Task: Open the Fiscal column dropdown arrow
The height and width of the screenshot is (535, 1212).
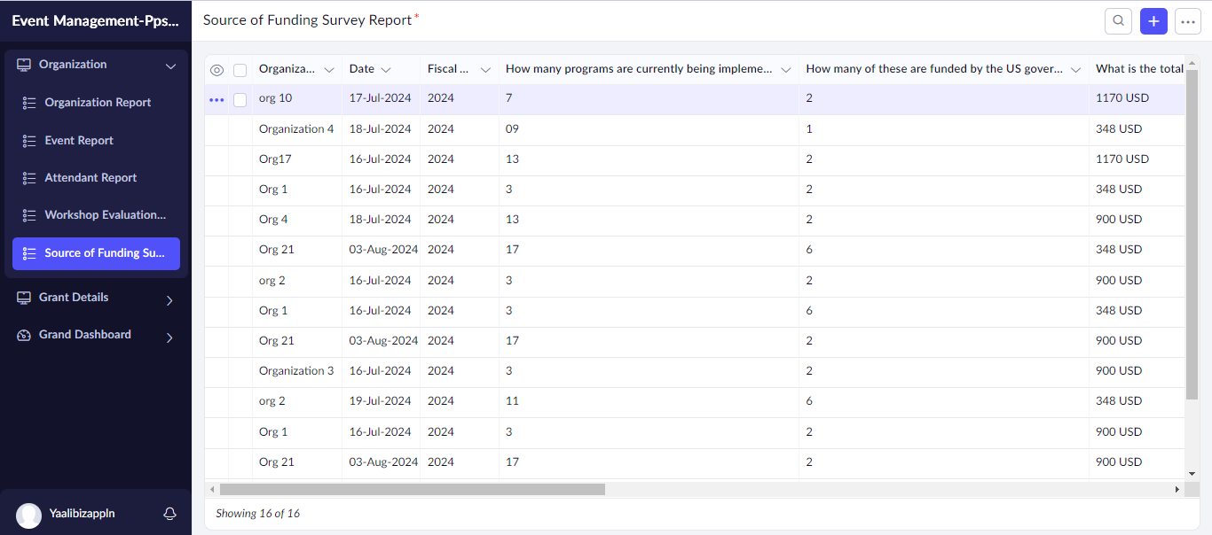Action: [485, 70]
